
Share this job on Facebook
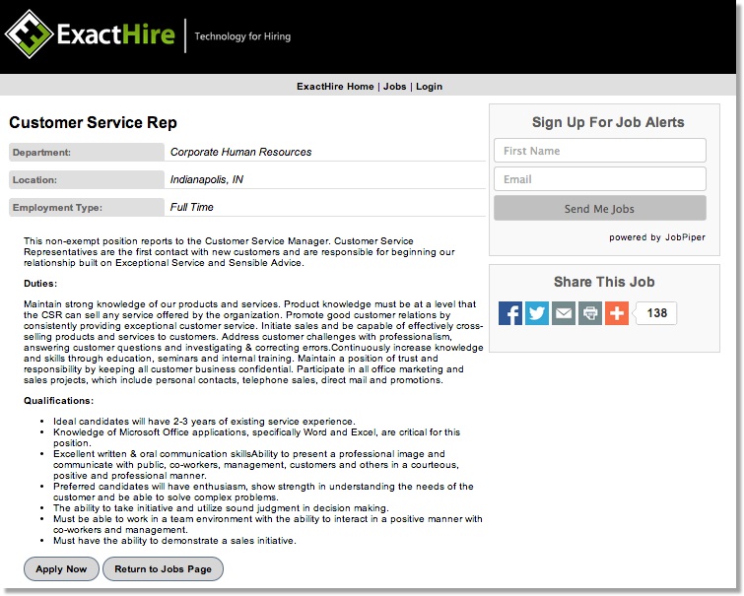(x=510, y=313)
